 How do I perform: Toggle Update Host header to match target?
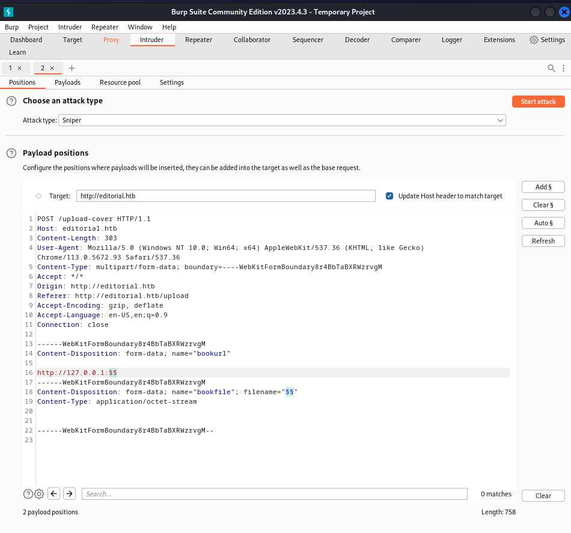click(x=389, y=196)
